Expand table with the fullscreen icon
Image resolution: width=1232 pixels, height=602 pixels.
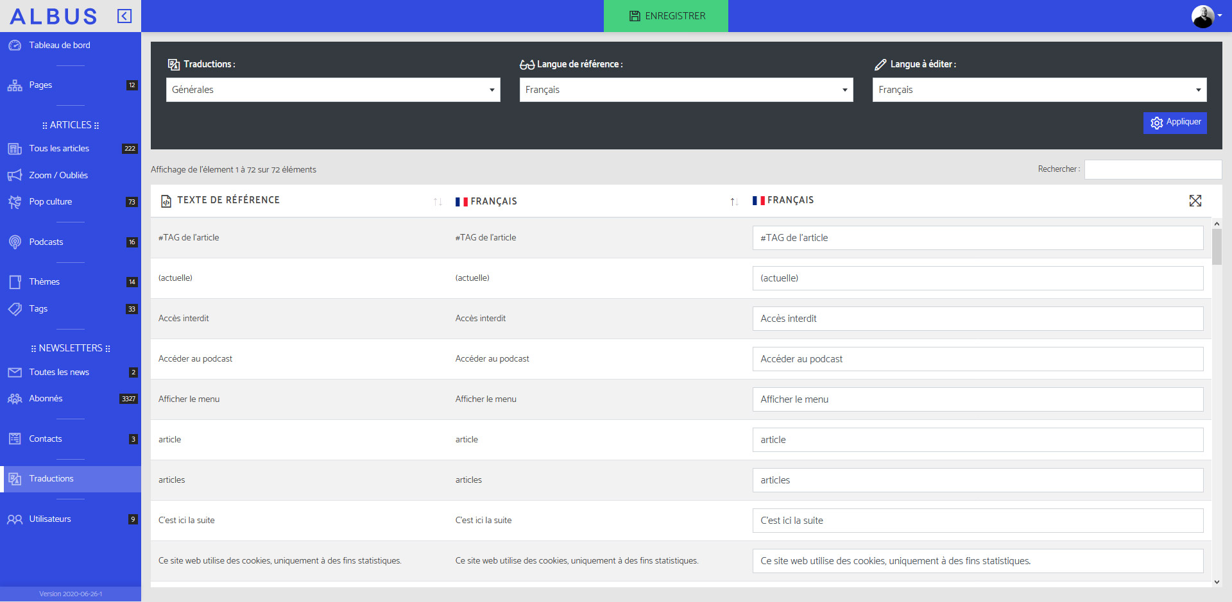pos(1195,201)
